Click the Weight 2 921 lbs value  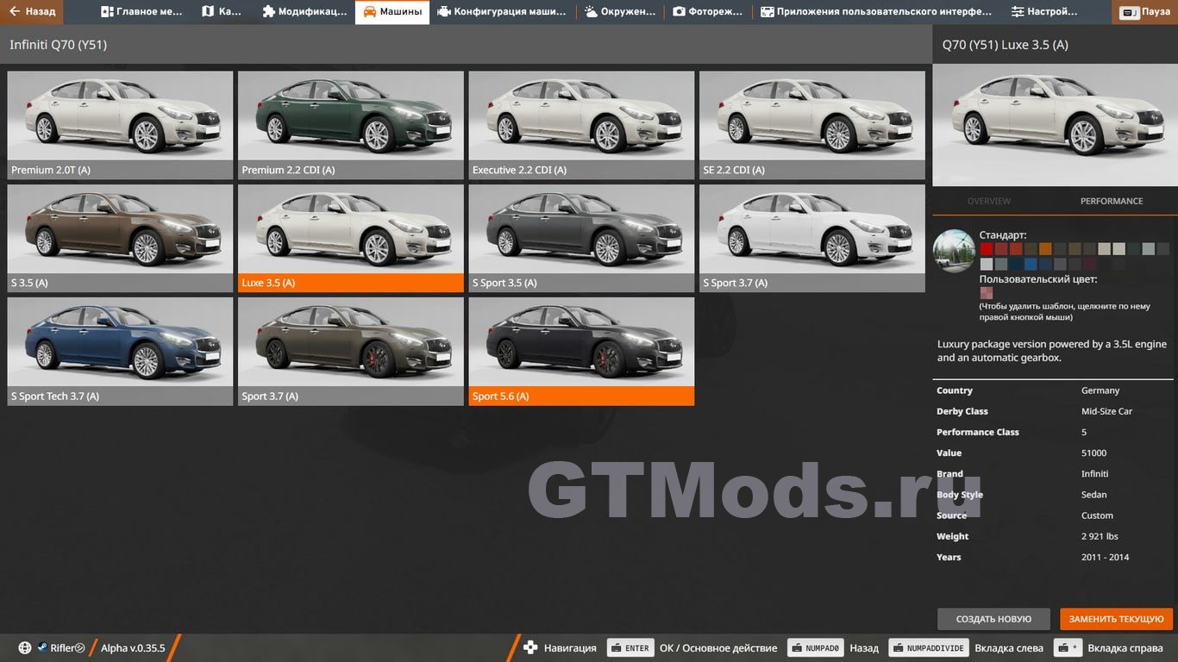(1100, 536)
